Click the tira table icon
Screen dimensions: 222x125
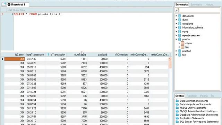point(183,47)
